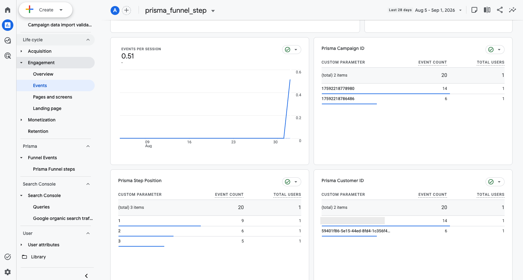The width and height of the screenshot is (523, 280).
Task: Add a comparison with the plus circle icon
Action: coord(126,10)
